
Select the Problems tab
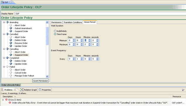pos(8,90)
